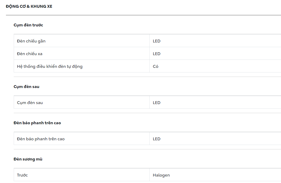This screenshot has height=183, width=281.
Task: Click LED value in Đèn chiếu xa row
Action: tap(157, 54)
